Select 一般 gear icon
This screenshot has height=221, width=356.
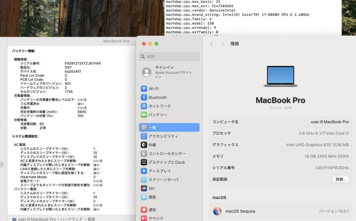click(144, 128)
